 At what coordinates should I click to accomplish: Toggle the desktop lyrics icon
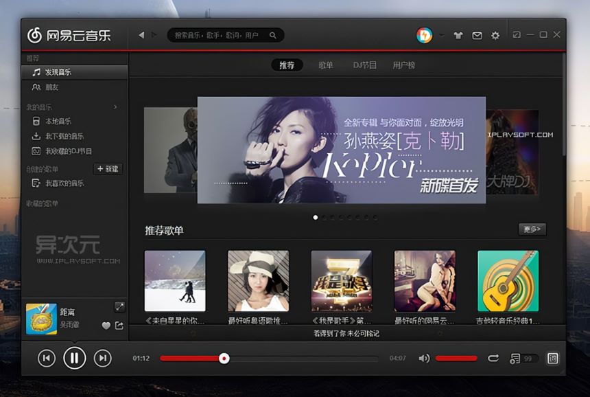[552, 359]
